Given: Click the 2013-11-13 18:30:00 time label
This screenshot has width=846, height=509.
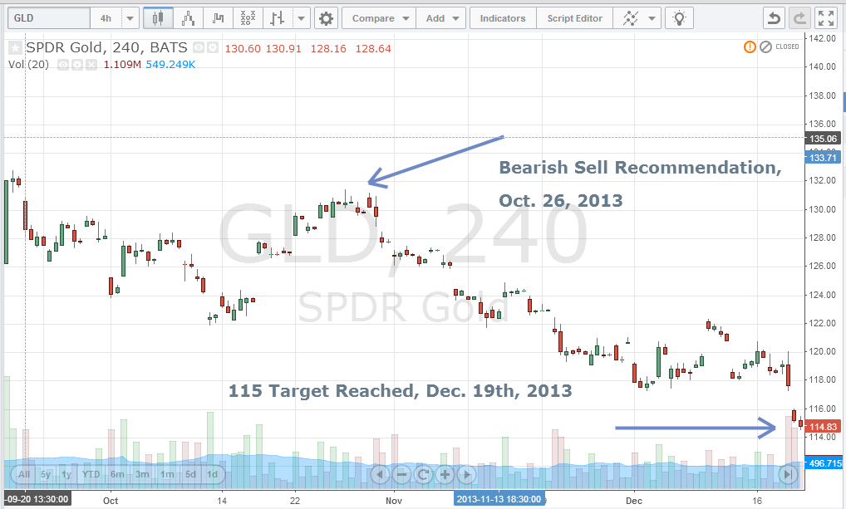Looking at the screenshot, I should (x=499, y=499).
